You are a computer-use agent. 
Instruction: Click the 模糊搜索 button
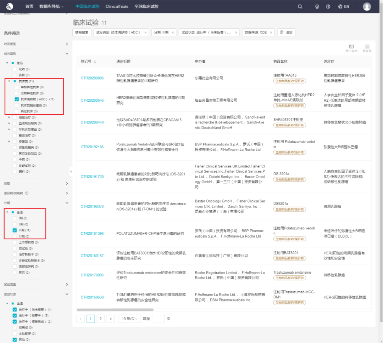[82, 33]
